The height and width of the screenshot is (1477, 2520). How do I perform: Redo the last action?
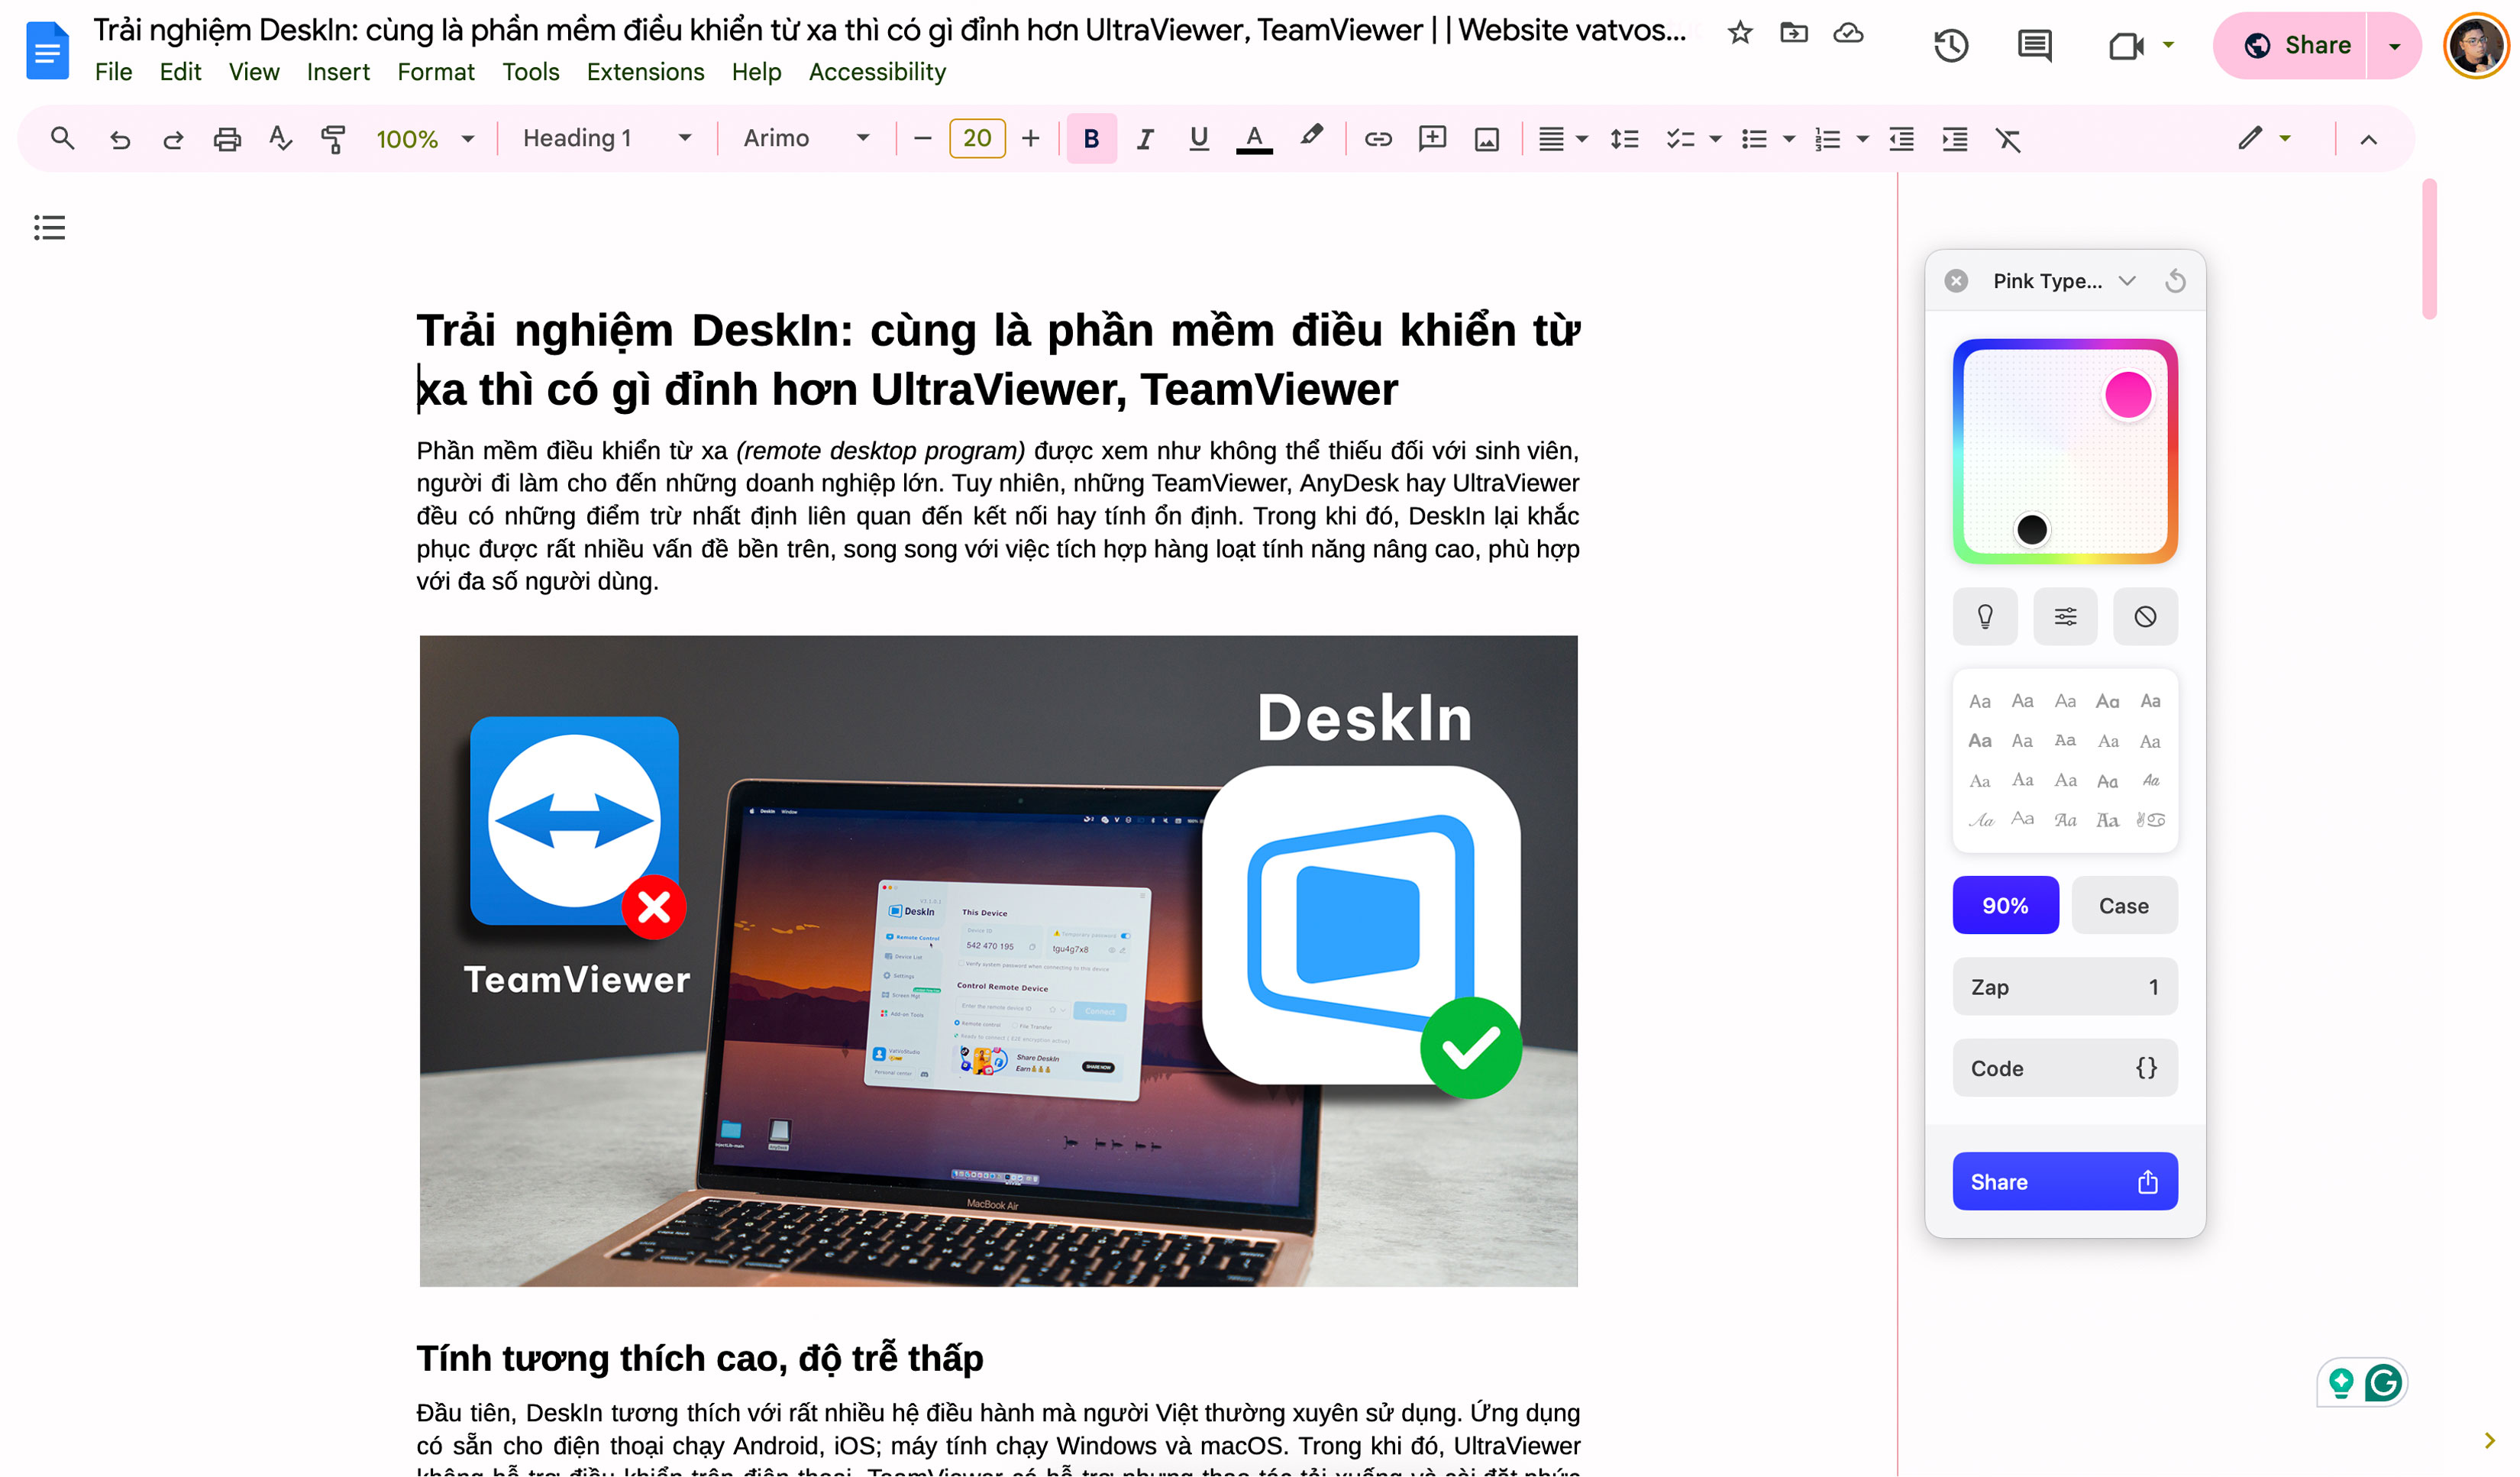click(173, 139)
